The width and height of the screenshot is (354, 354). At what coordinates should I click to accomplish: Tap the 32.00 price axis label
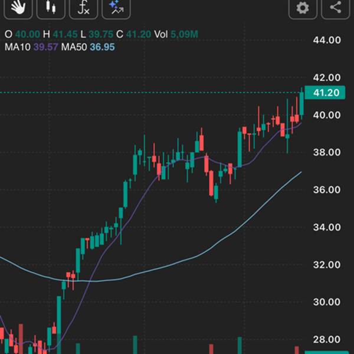coord(327,264)
